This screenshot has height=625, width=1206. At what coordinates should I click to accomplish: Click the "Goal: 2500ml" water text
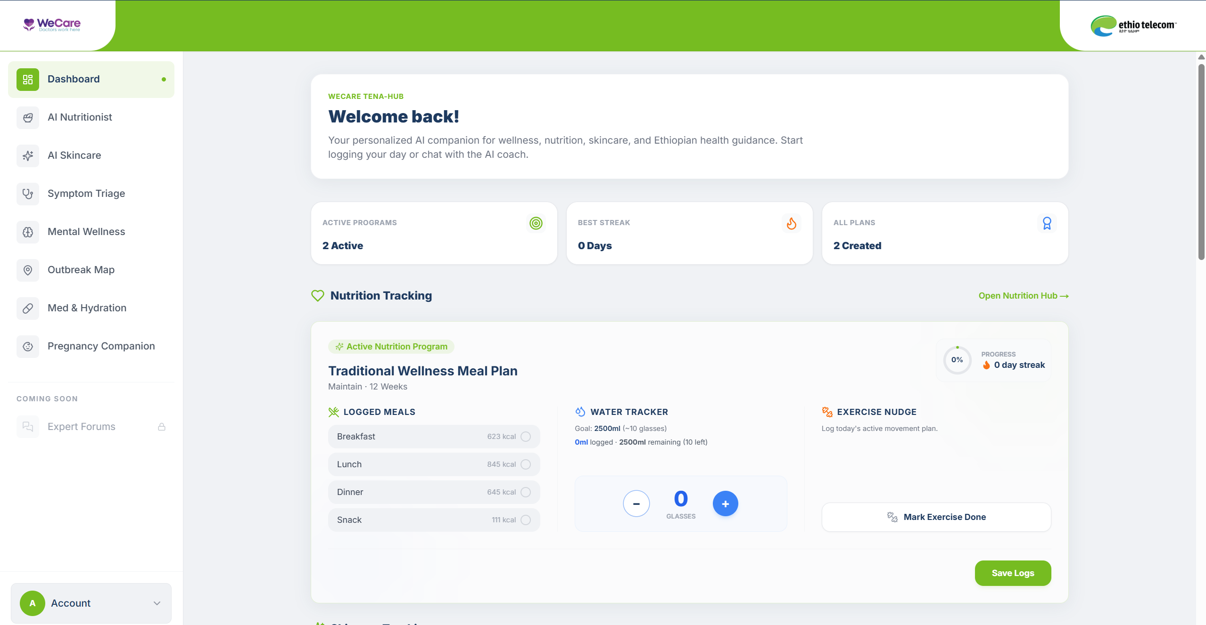tap(597, 429)
